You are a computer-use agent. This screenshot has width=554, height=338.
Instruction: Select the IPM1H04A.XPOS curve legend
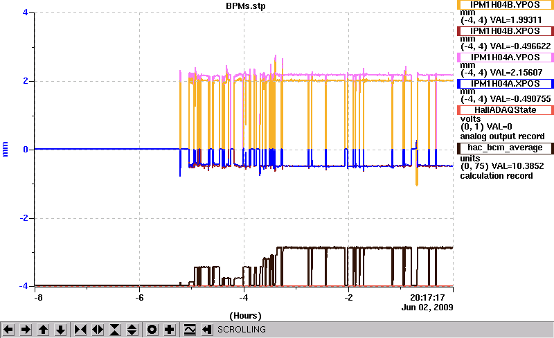[x=506, y=84]
